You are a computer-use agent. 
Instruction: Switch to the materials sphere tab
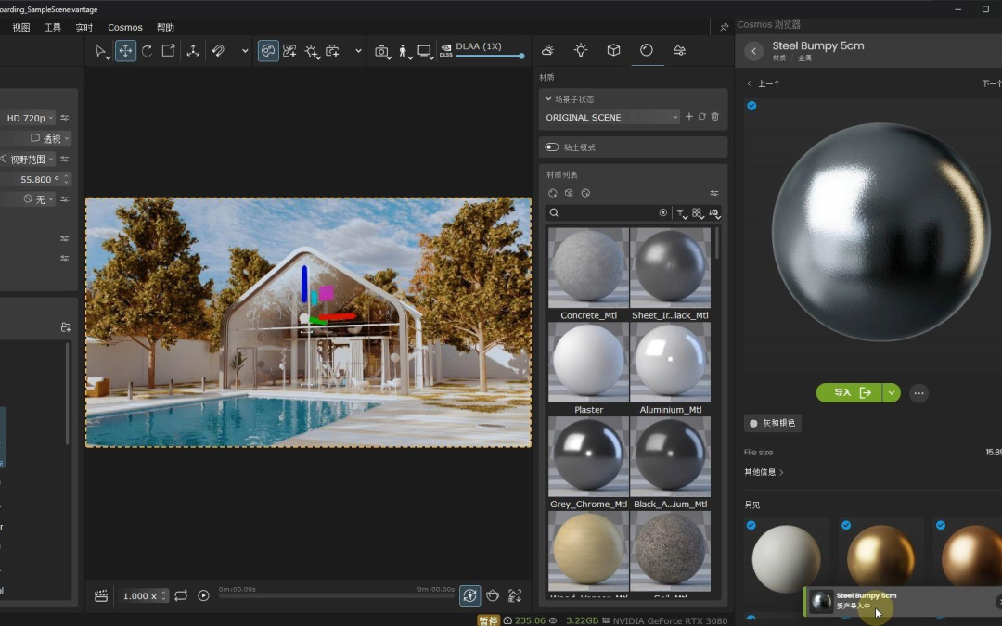(647, 50)
